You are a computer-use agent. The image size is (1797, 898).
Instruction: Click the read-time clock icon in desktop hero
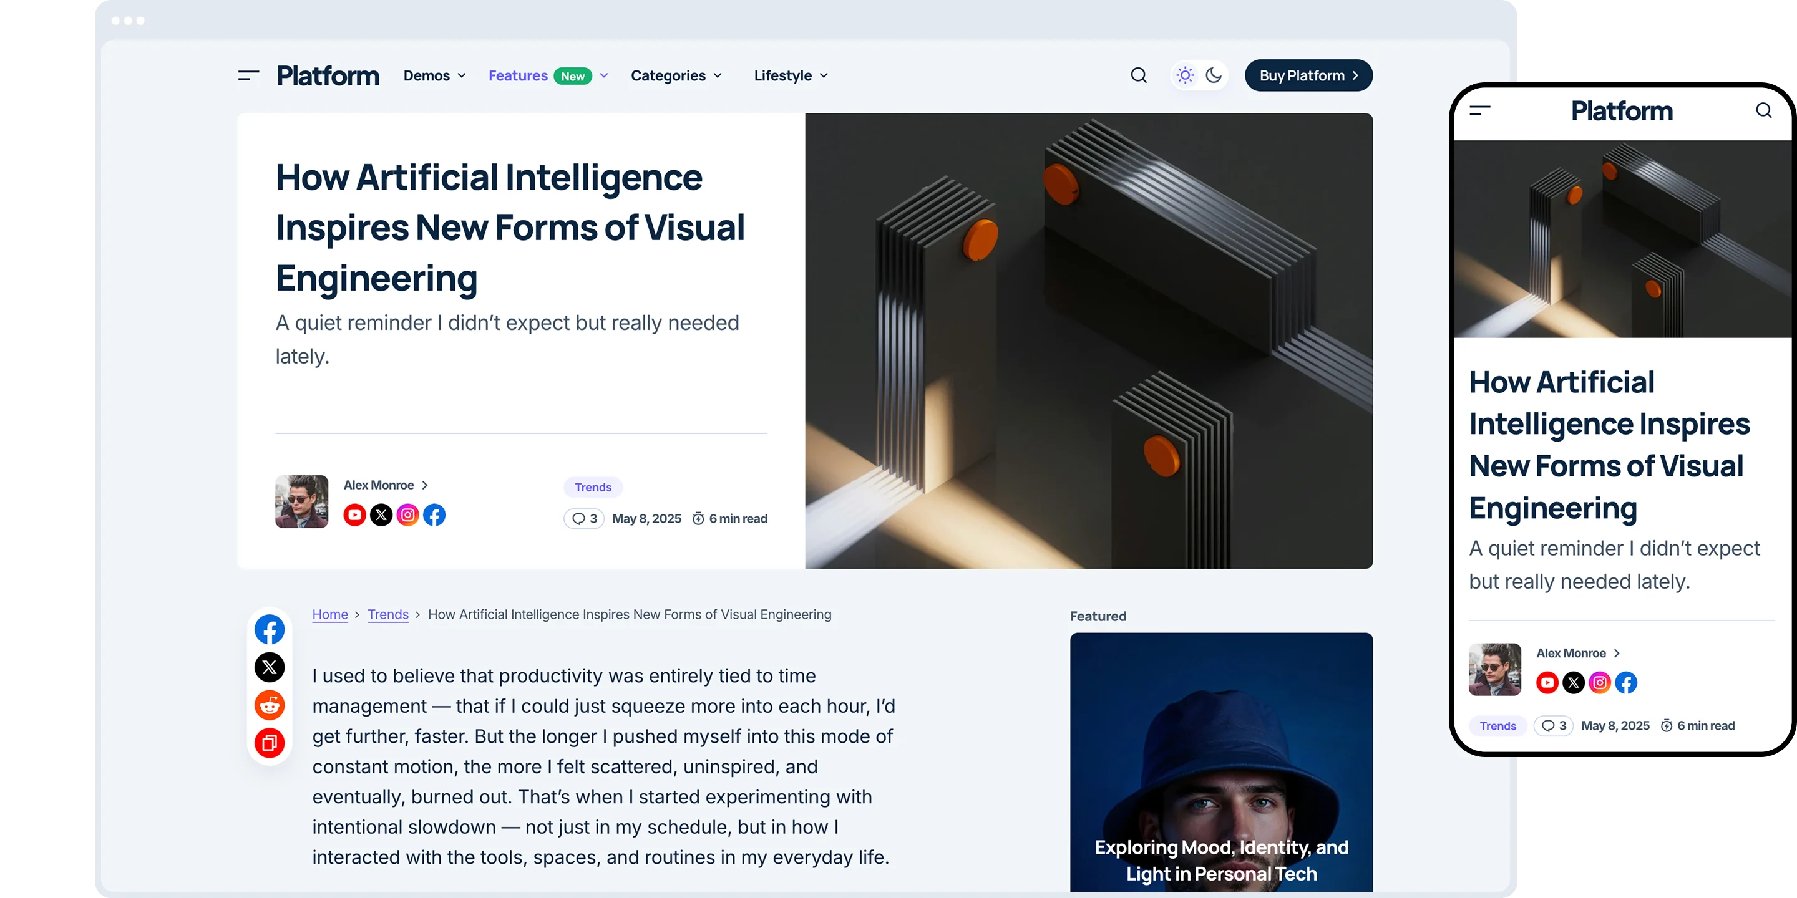[698, 519]
